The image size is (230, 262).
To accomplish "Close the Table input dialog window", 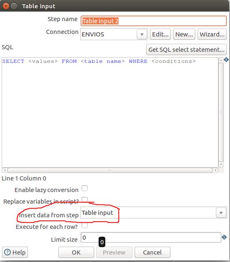I will pyautogui.click(x=6, y=6).
